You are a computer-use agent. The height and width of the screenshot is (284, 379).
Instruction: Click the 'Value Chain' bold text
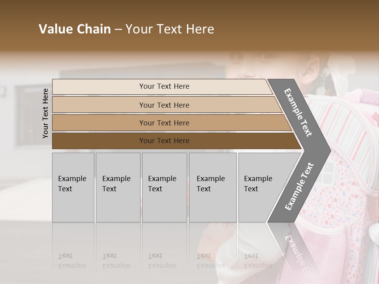click(75, 29)
